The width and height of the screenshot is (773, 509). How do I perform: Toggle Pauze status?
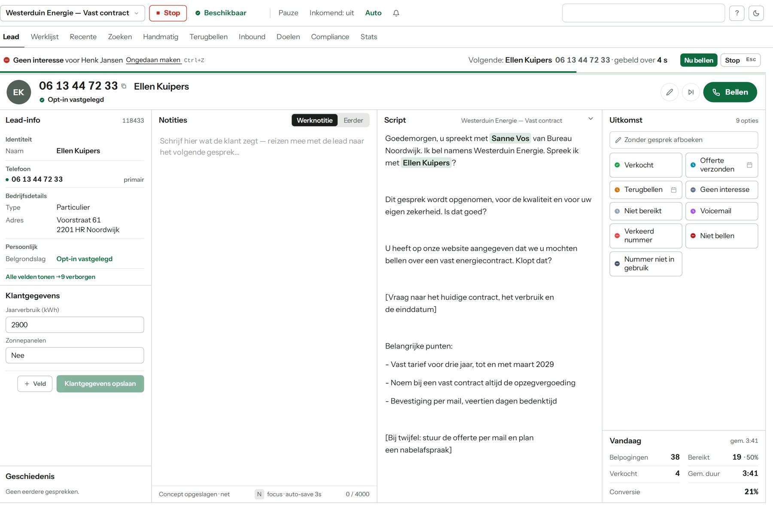[288, 13]
